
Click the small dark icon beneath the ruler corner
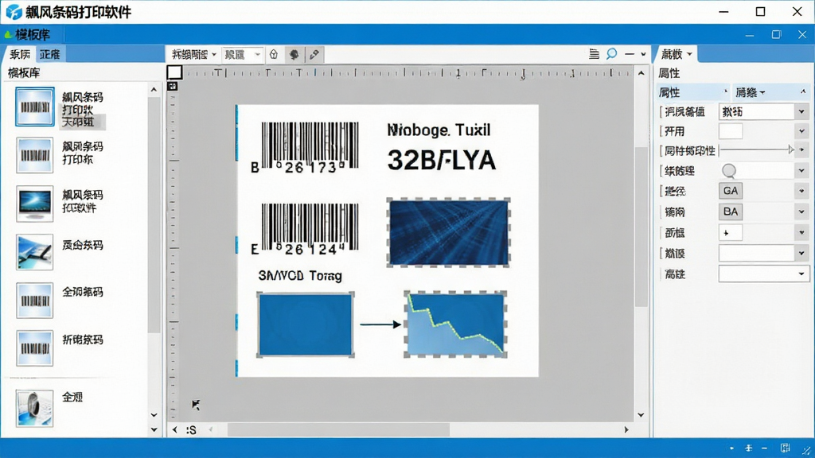[x=173, y=86]
